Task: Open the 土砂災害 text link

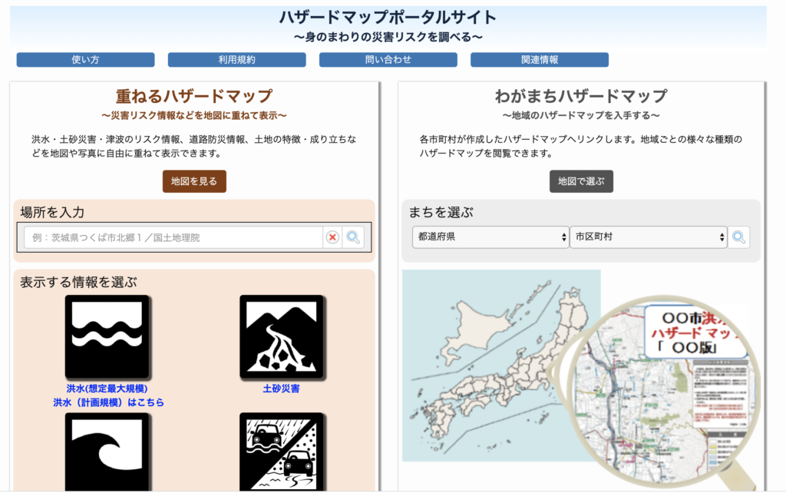Action: [x=281, y=389]
